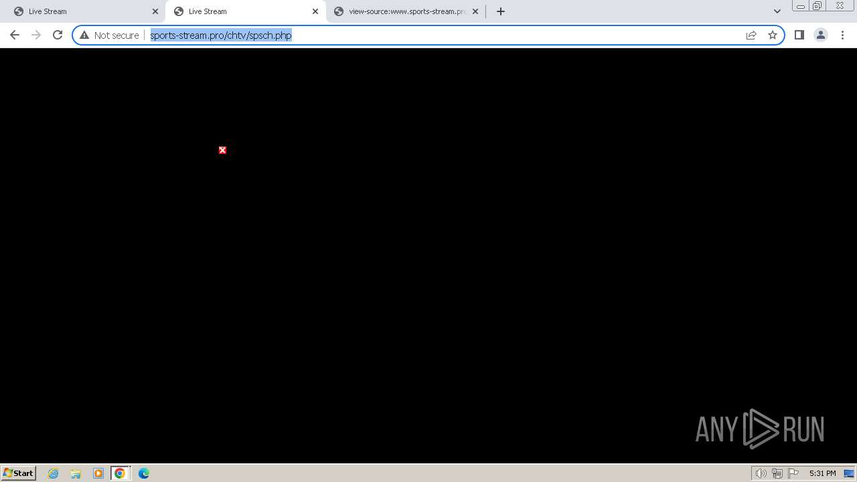Image resolution: width=857 pixels, height=482 pixels.
Task: Open the Not secure site information
Action: [109, 35]
